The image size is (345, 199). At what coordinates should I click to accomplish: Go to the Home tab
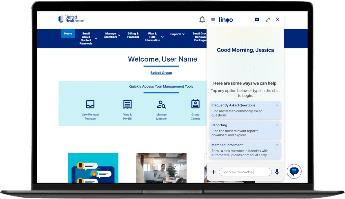pos(68,34)
